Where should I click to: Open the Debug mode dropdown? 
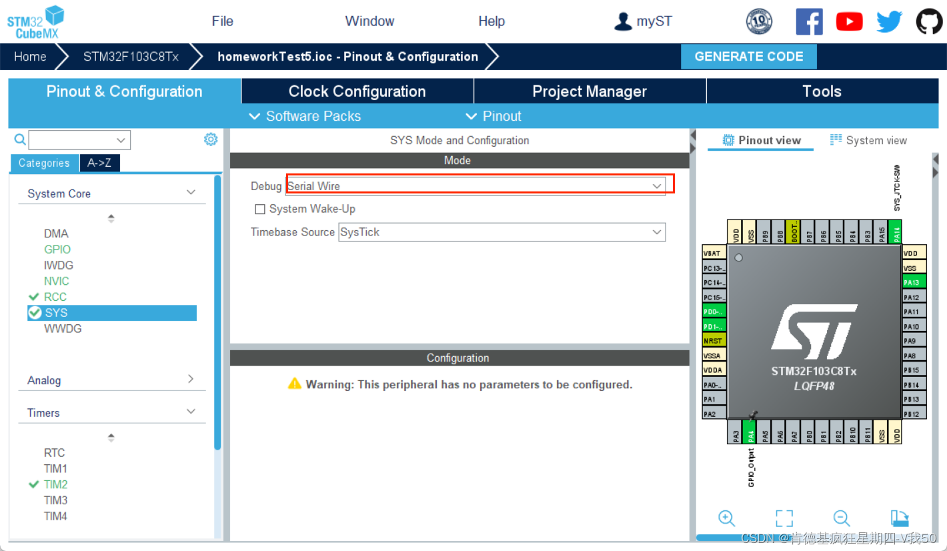point(476,186)
